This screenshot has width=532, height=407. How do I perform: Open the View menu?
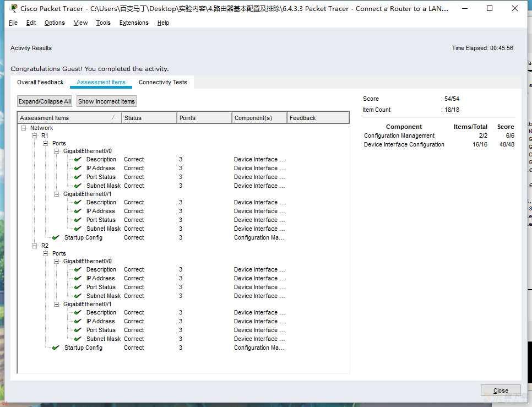(x=81, y=23)
